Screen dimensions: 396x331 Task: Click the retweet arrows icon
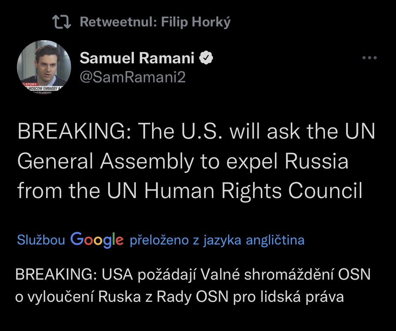point(62,22)
